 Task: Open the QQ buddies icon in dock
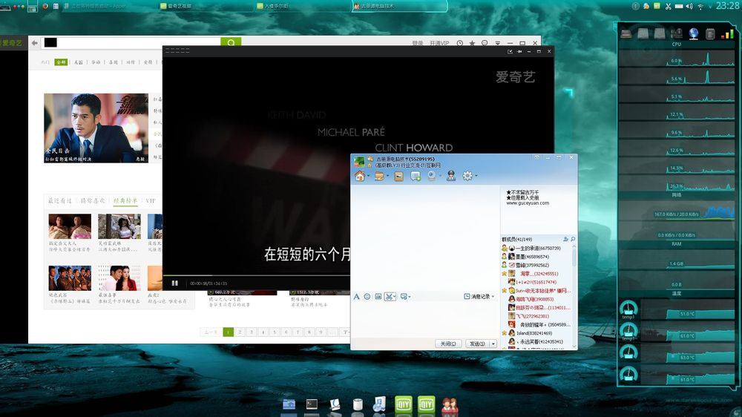(450, 406)
